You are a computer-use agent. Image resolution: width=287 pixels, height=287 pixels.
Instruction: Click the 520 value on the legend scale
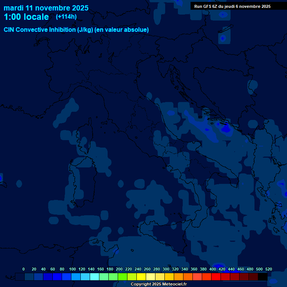(268, 269)
